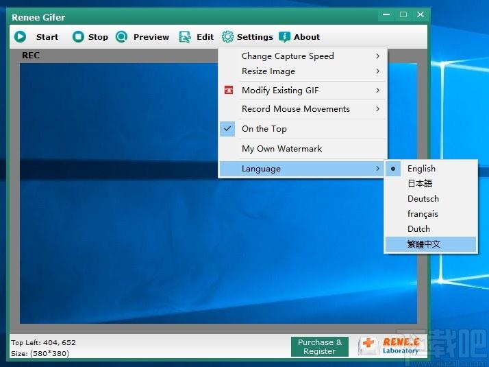489x367 pixels.
Task: Switch language to 繁體中文
Action: tap(430, 244)
